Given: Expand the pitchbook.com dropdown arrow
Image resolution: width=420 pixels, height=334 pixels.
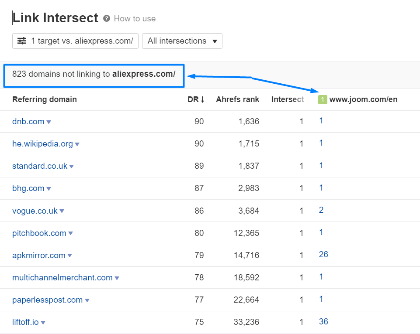Looking at the screenshot, I should (x=71, y=233).
